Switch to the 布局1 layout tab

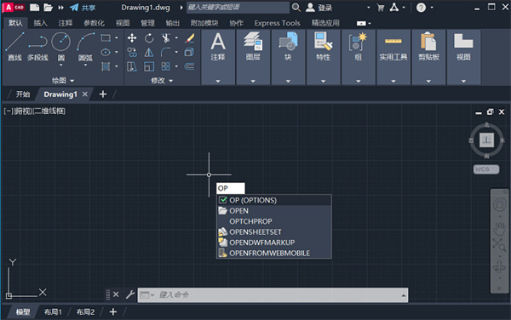pos(53,311)
